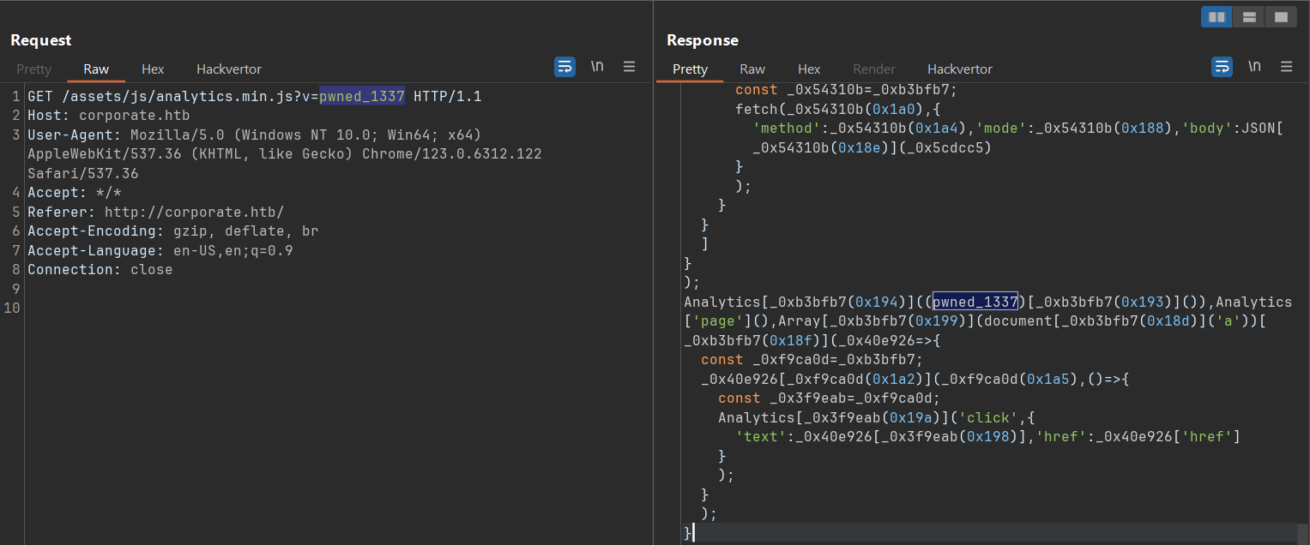Switch Request to Hex tab
This screenshot has width=1310, height=545.
(153, 69)
